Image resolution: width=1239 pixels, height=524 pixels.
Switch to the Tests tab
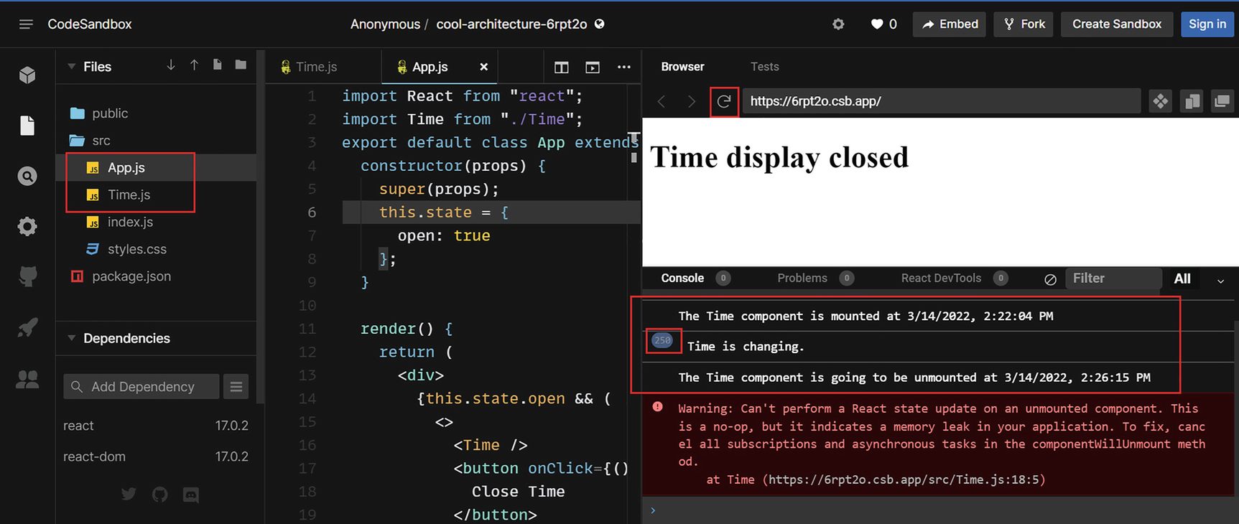[x=764, y=67]
